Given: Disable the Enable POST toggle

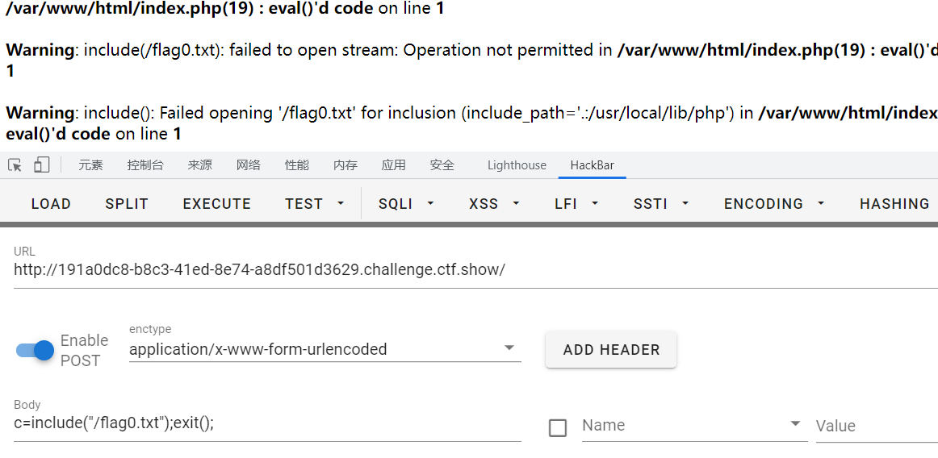Looking at the screenshot, I should click(36, 351).
